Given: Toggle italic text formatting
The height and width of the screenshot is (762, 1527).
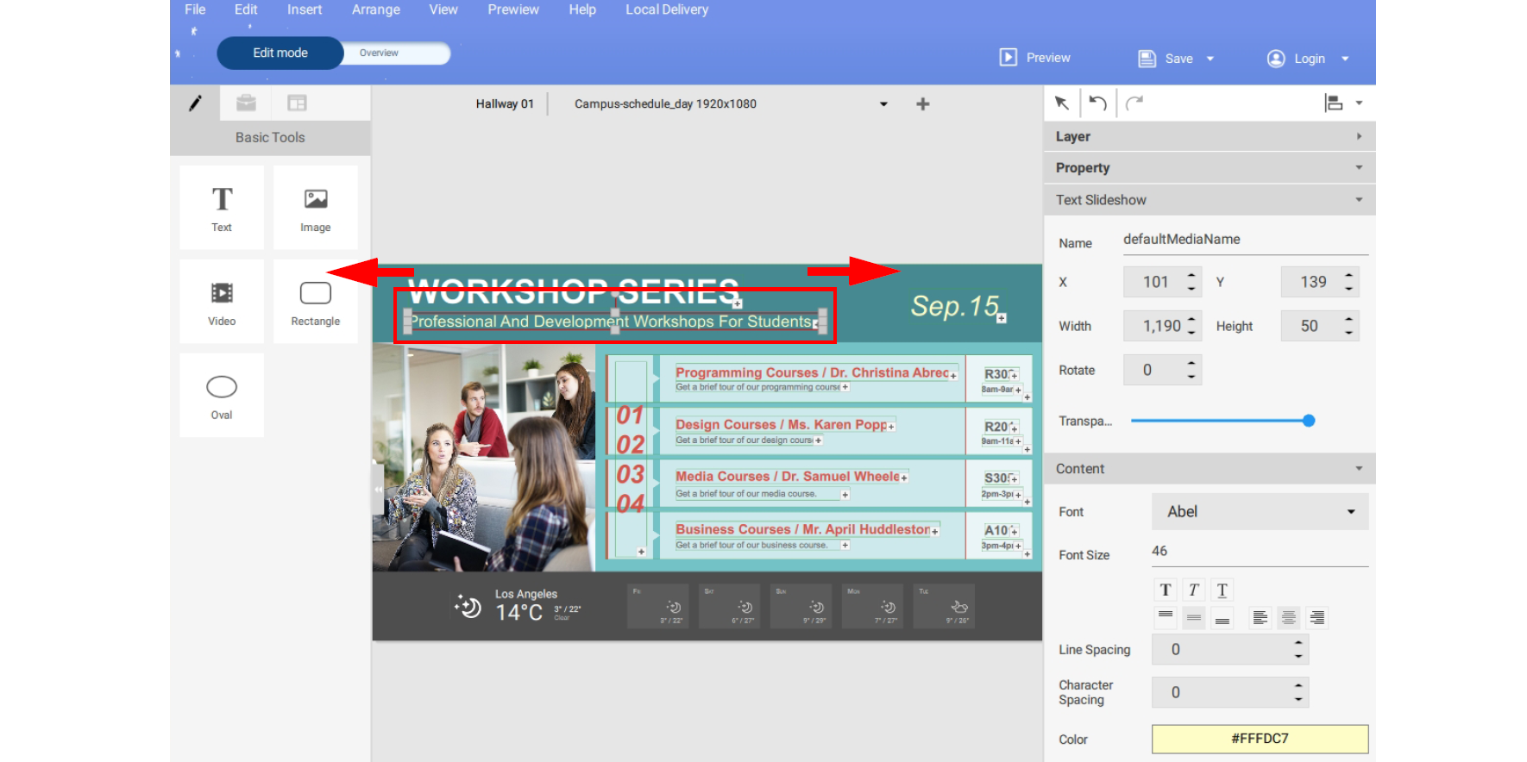Looking at the screenshot, I should (x=1194, y=590).
